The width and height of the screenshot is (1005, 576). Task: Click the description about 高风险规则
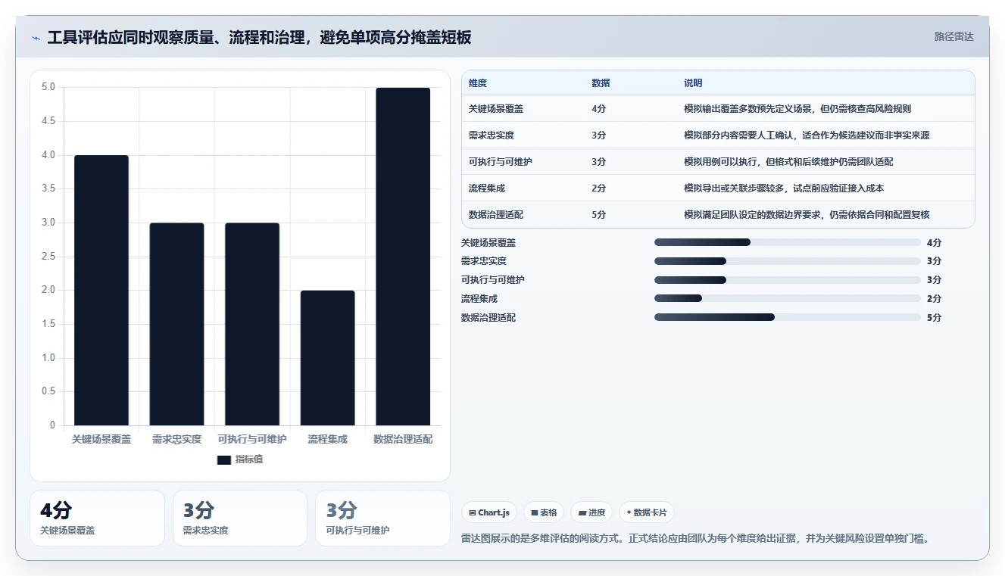pos(797,109)
